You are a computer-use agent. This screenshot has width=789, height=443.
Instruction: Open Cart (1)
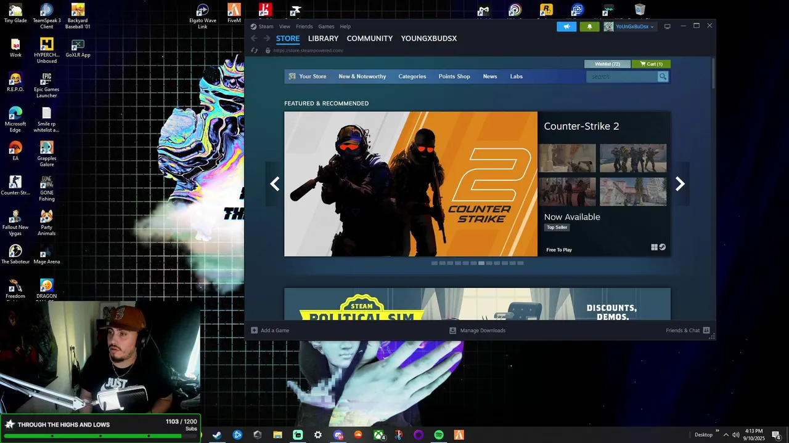point(651,64)
